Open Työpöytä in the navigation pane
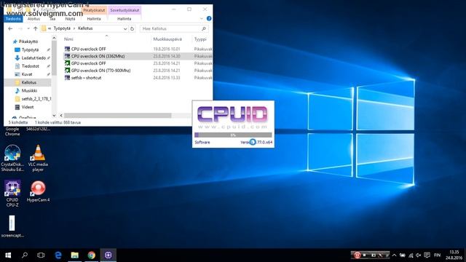The height and width of the screenshot is (262, 466). (30, 49)
